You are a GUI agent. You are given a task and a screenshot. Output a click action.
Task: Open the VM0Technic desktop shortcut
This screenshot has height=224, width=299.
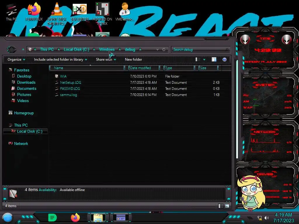click(125, 12)
